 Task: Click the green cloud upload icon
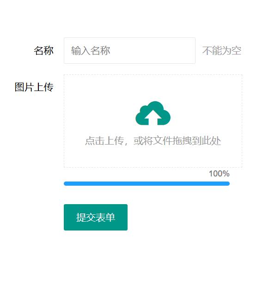pos(153,113)
